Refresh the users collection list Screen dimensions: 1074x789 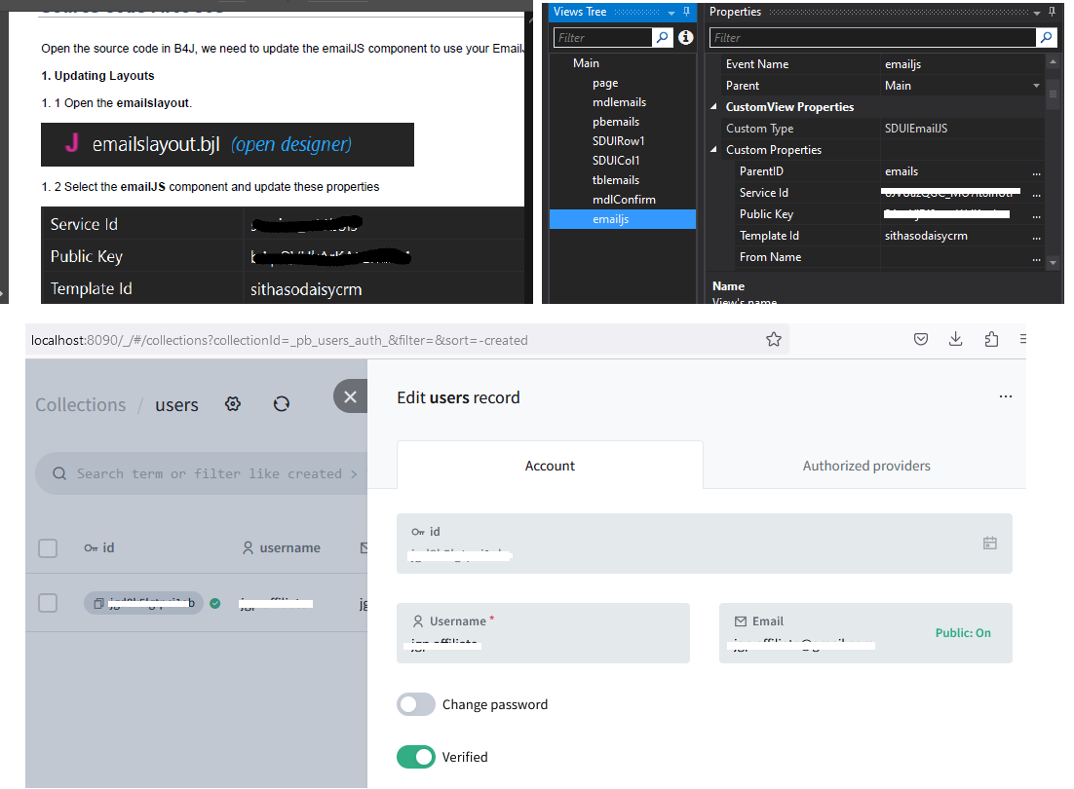tap(282, 403)
